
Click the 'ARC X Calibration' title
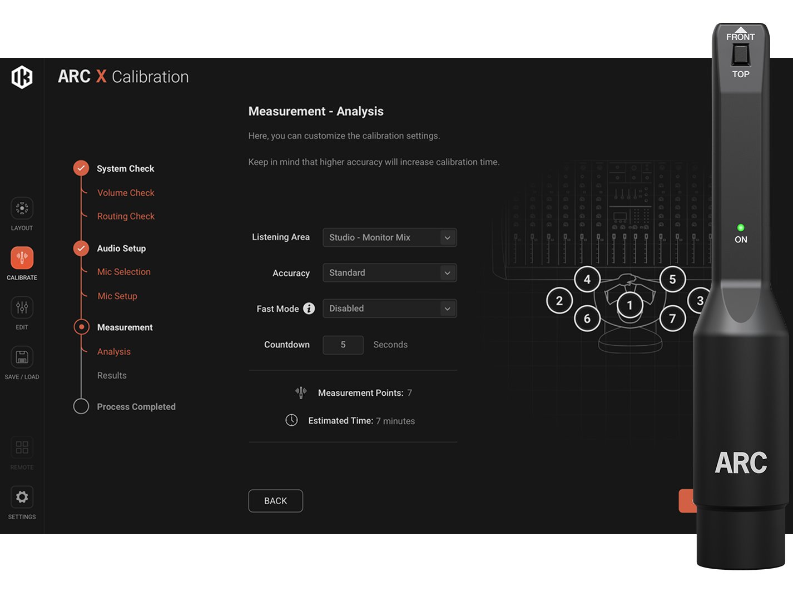pyautogui.click(x=123, y=77)
